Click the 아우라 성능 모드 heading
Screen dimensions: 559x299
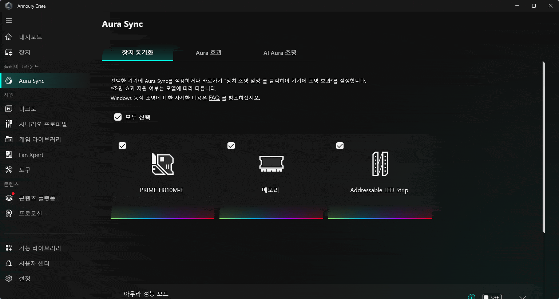pyautogui.click(x=146, y=294)
